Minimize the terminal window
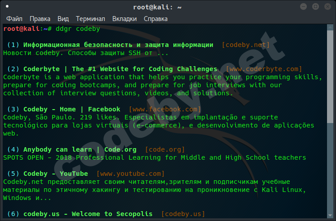 [303, 7]
